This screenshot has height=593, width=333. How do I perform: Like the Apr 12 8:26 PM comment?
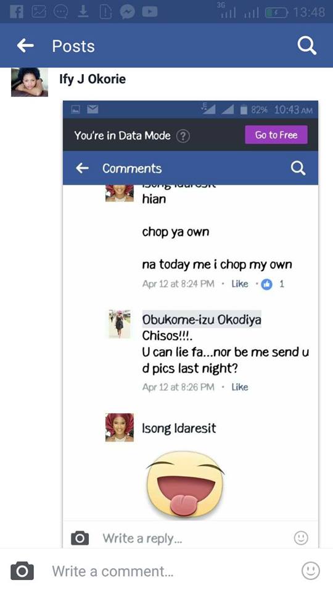(240, 387)
